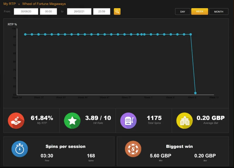Viewport: 234px width, 168px height.
Task: Click the 61.84% My RTP value
Action: (42, 118)
